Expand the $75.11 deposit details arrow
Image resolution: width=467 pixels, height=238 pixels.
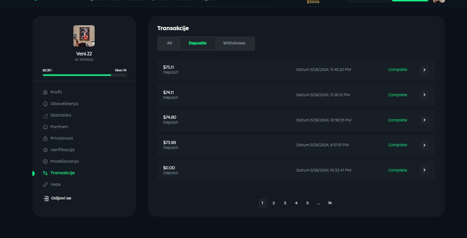click(x=424, y=70)
